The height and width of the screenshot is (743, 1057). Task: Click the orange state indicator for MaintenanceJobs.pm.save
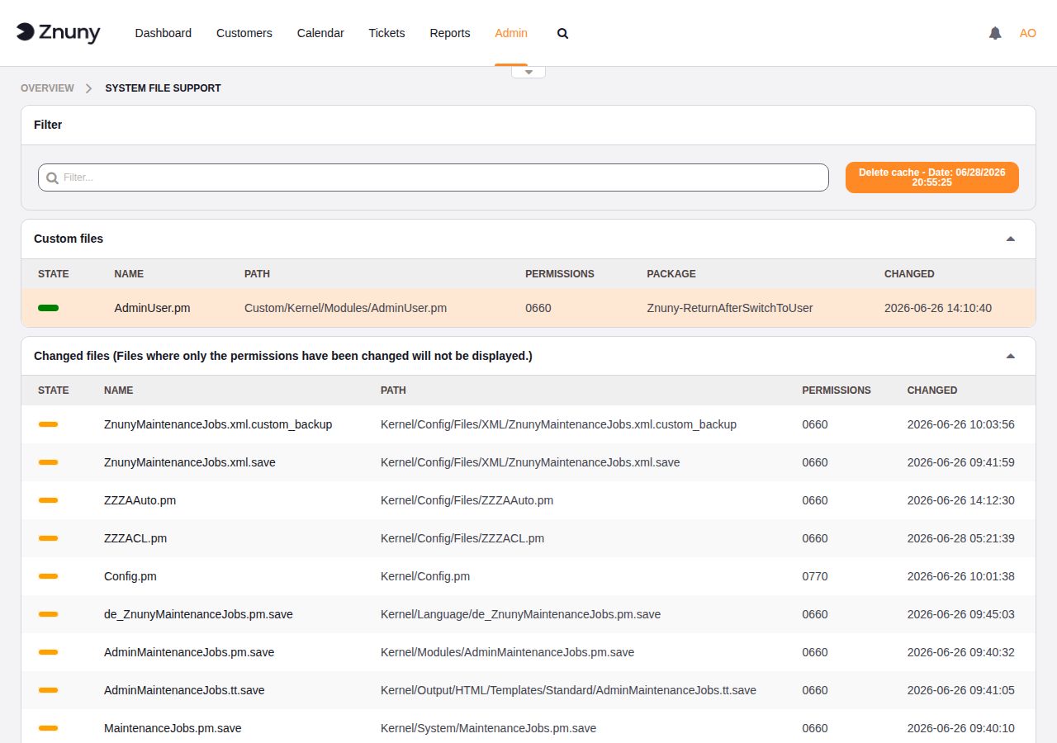48,728
